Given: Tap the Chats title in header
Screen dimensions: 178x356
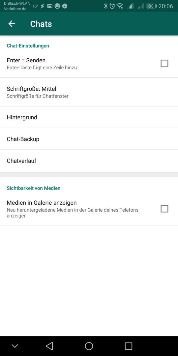Looking at the screenshot, I should [x=41, y=24].
